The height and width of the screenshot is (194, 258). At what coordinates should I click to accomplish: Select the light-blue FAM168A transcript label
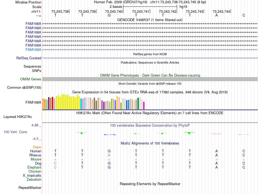pos(33,50)
